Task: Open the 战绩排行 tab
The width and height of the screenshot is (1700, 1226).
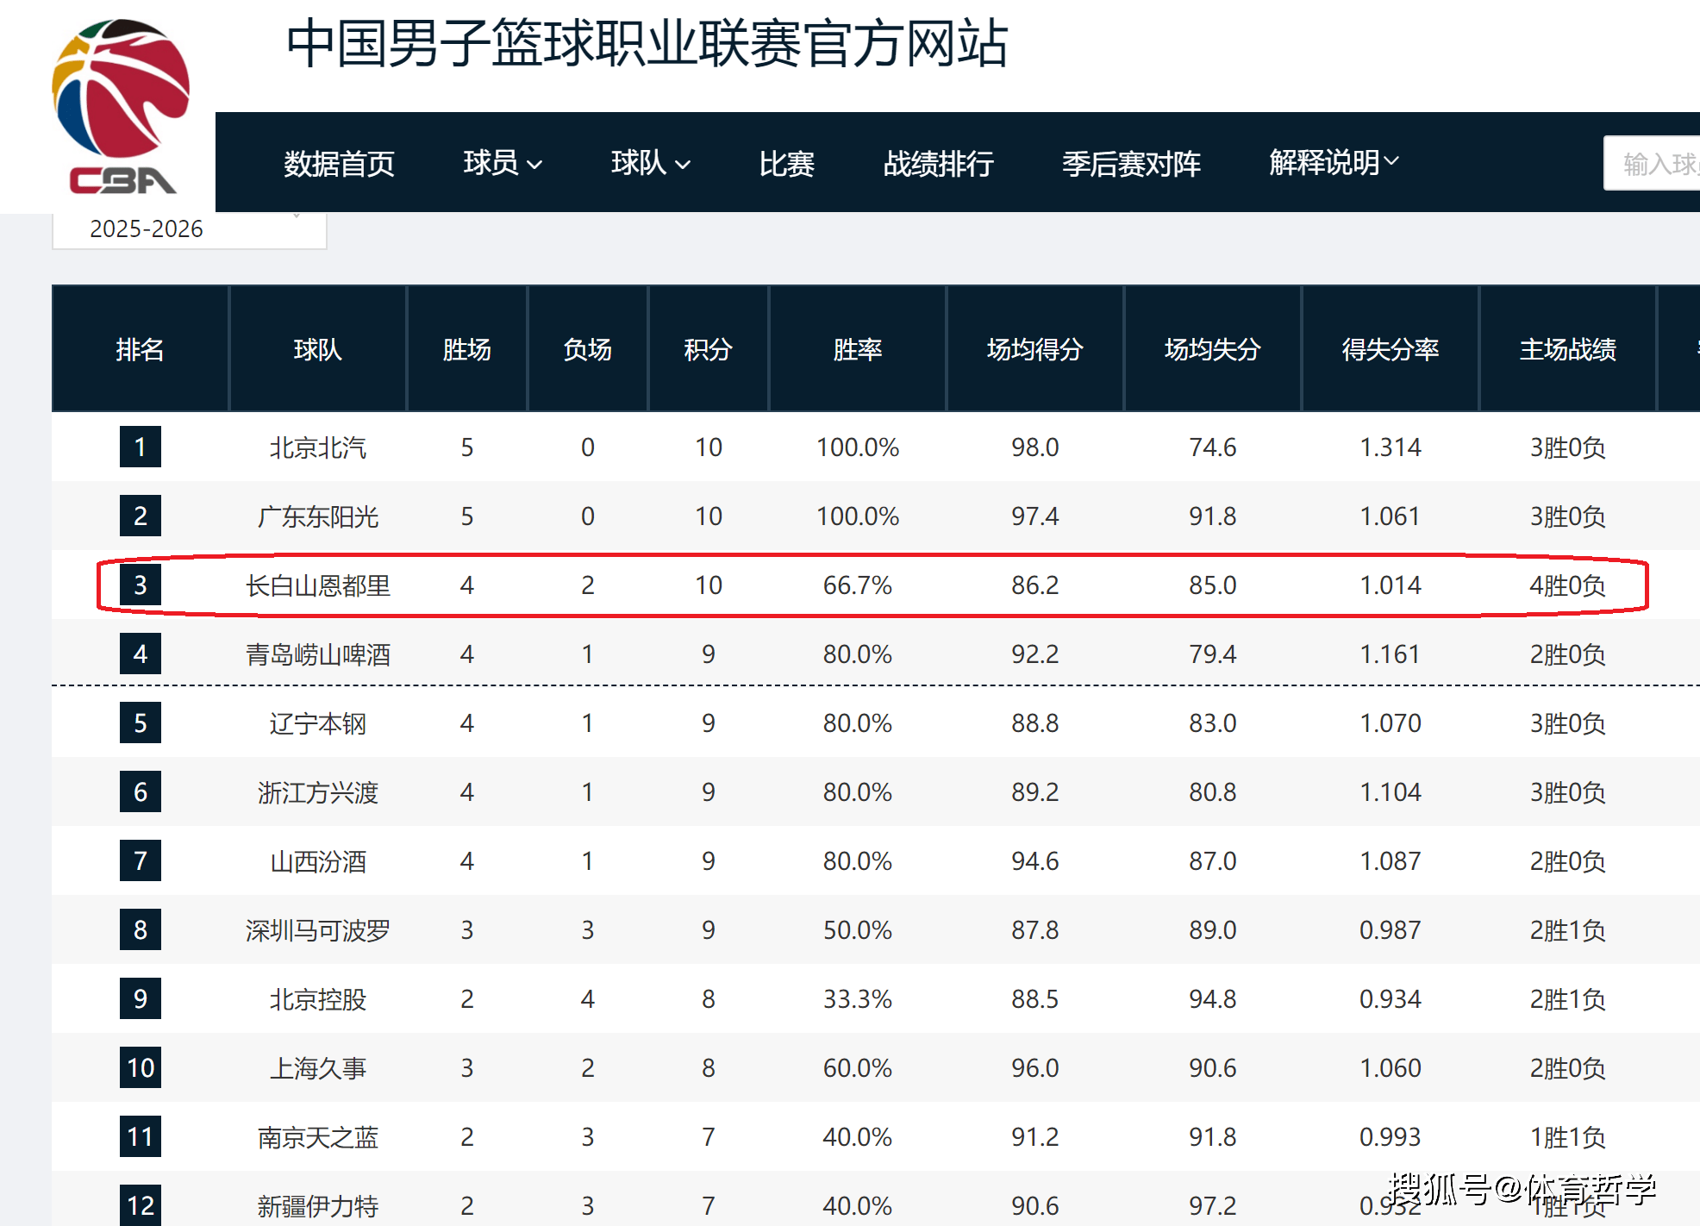Action: (938, 163)
